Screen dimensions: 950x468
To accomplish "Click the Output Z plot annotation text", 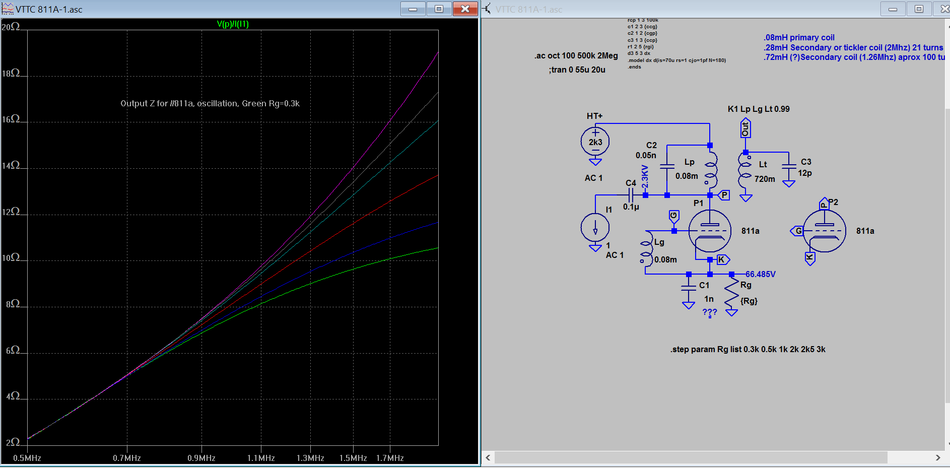I will [x=210, y=103].
